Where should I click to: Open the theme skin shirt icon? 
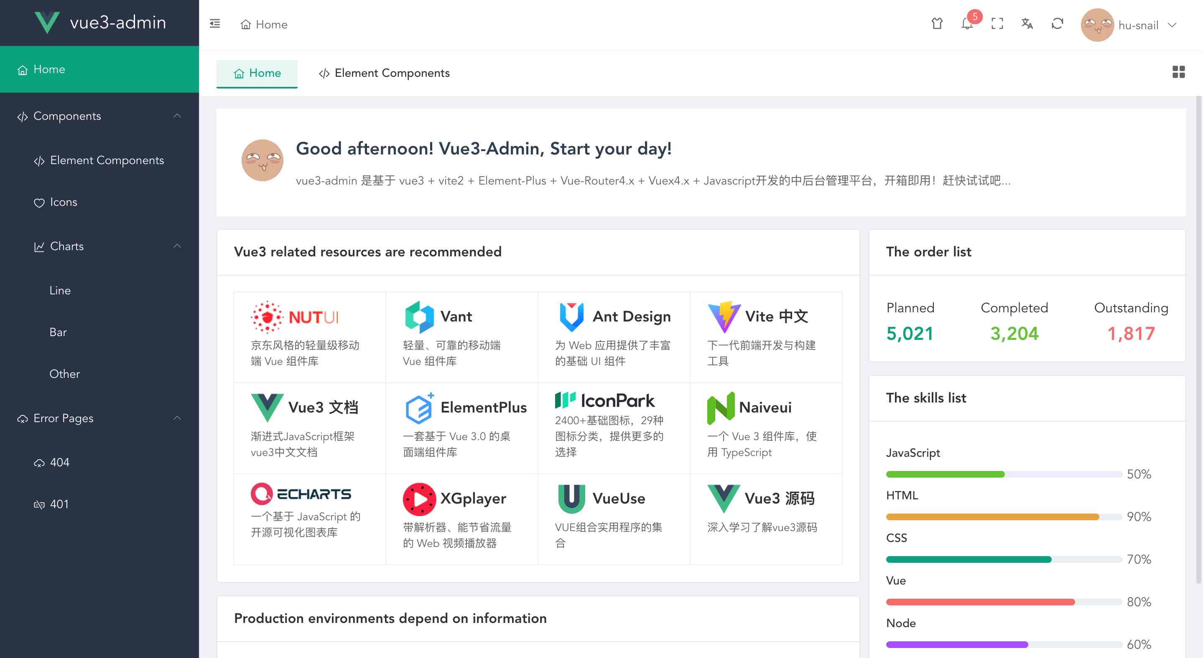click(x=937, y=24)
